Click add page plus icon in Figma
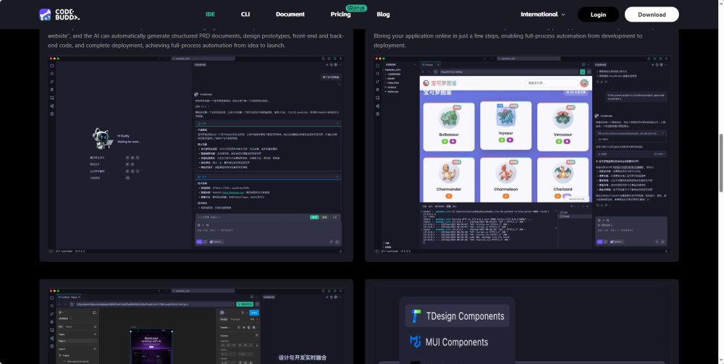 (95, 334)
